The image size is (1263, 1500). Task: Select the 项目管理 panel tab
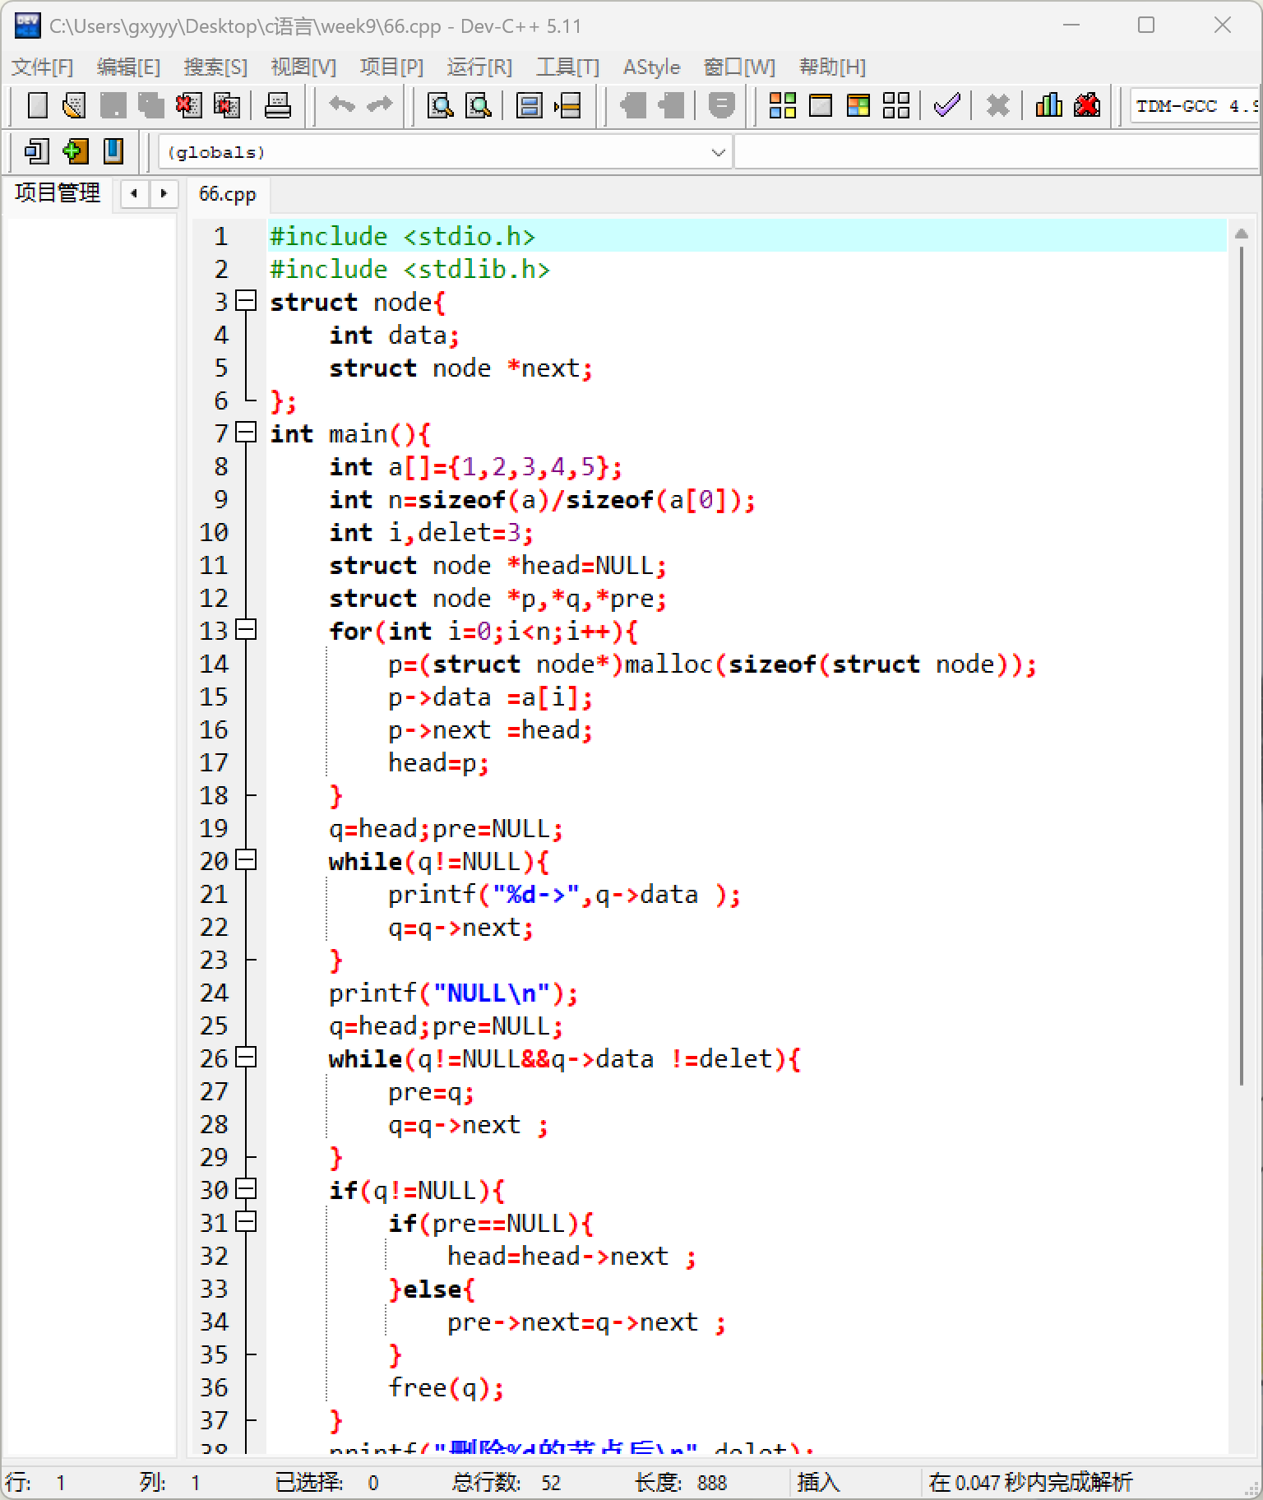pos(58,193)
